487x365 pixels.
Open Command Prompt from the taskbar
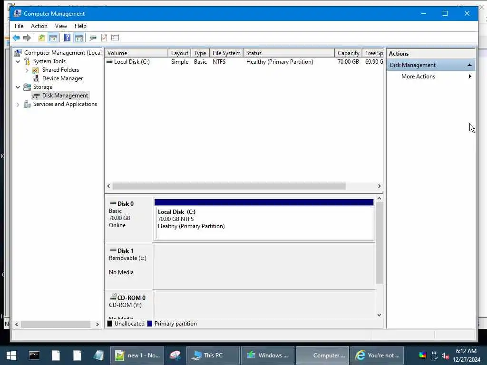click(34, 355)
